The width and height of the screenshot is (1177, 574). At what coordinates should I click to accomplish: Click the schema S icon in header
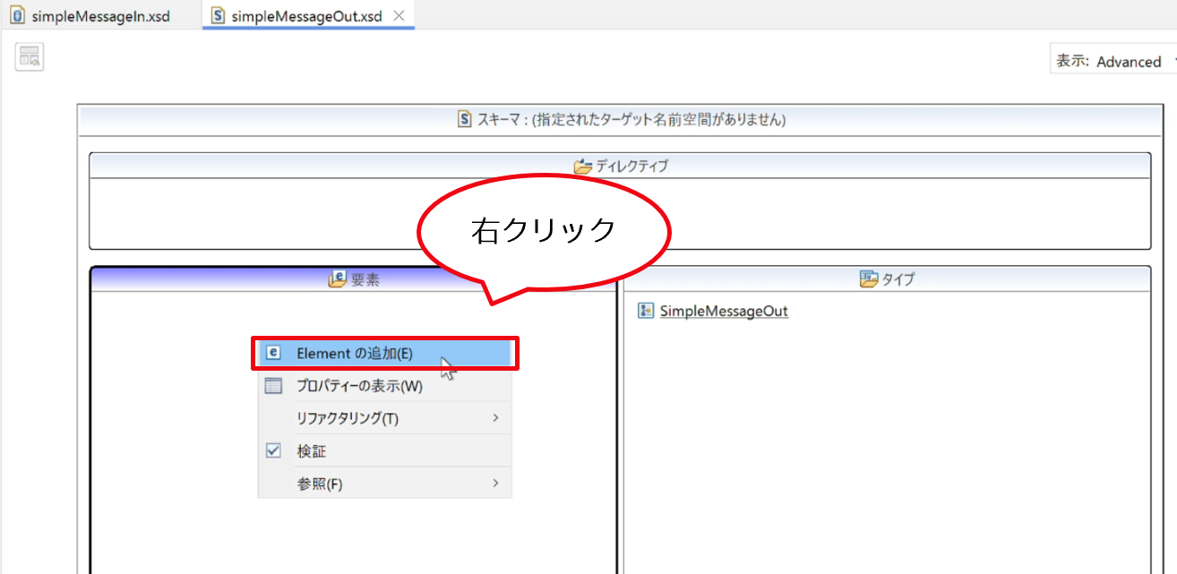[464, 119]
